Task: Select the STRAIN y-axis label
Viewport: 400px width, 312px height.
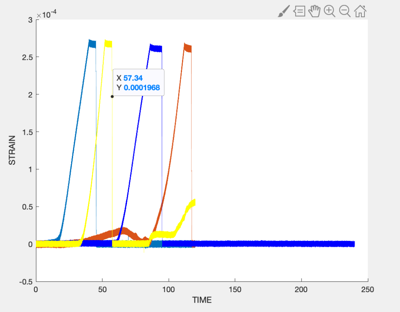Action: coord(12,150)
